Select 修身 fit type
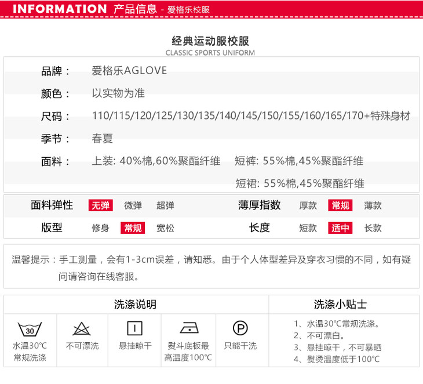This screenshot has width=423, height=384. pyautogui.click(x=100, y=228)
